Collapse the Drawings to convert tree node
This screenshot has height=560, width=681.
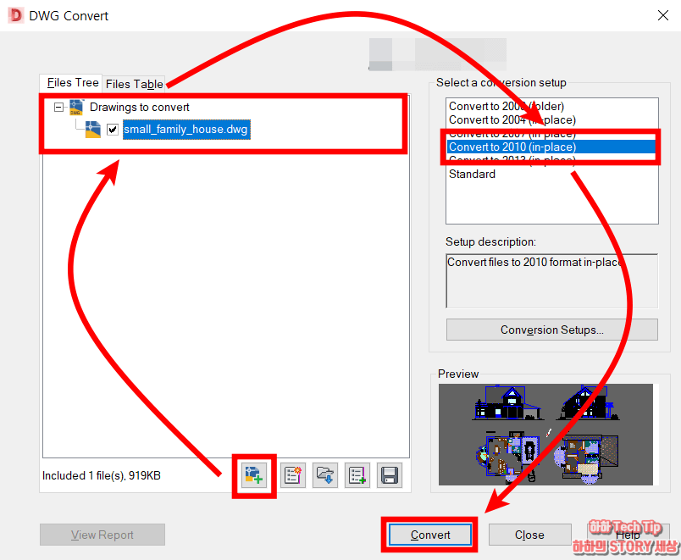click(x=58, y=107)
